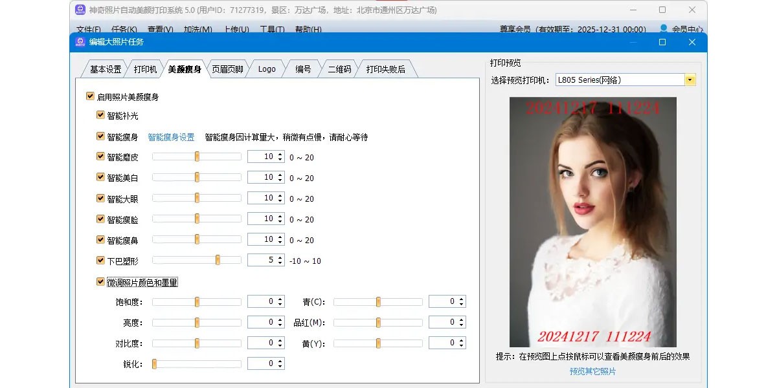Image resolution: width=777 pixels, height=388 pixels.
Task: Uncheck the 智能补光 option
Action: (100, 115)
